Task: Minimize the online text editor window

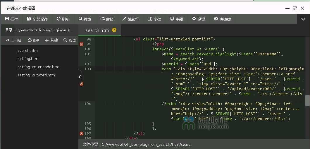Action: tap(288, 8)
